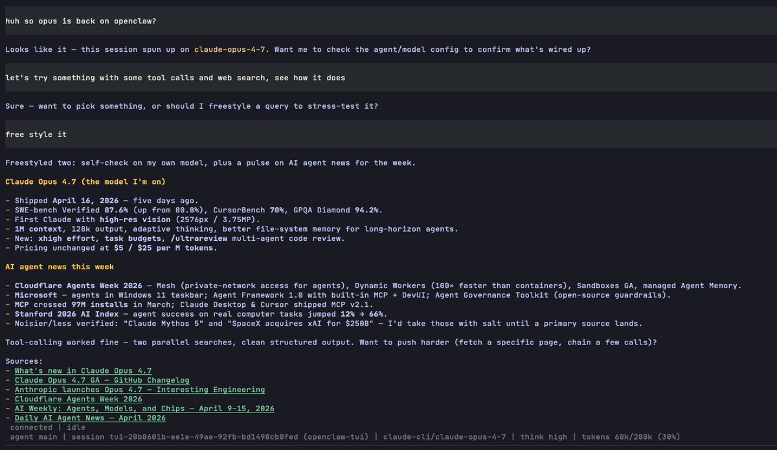Screen dimensions: 777x450
Task: Open 'Claude Opus 4.7 GA — GitHub Changelog' link
Action: click(102, 380)
